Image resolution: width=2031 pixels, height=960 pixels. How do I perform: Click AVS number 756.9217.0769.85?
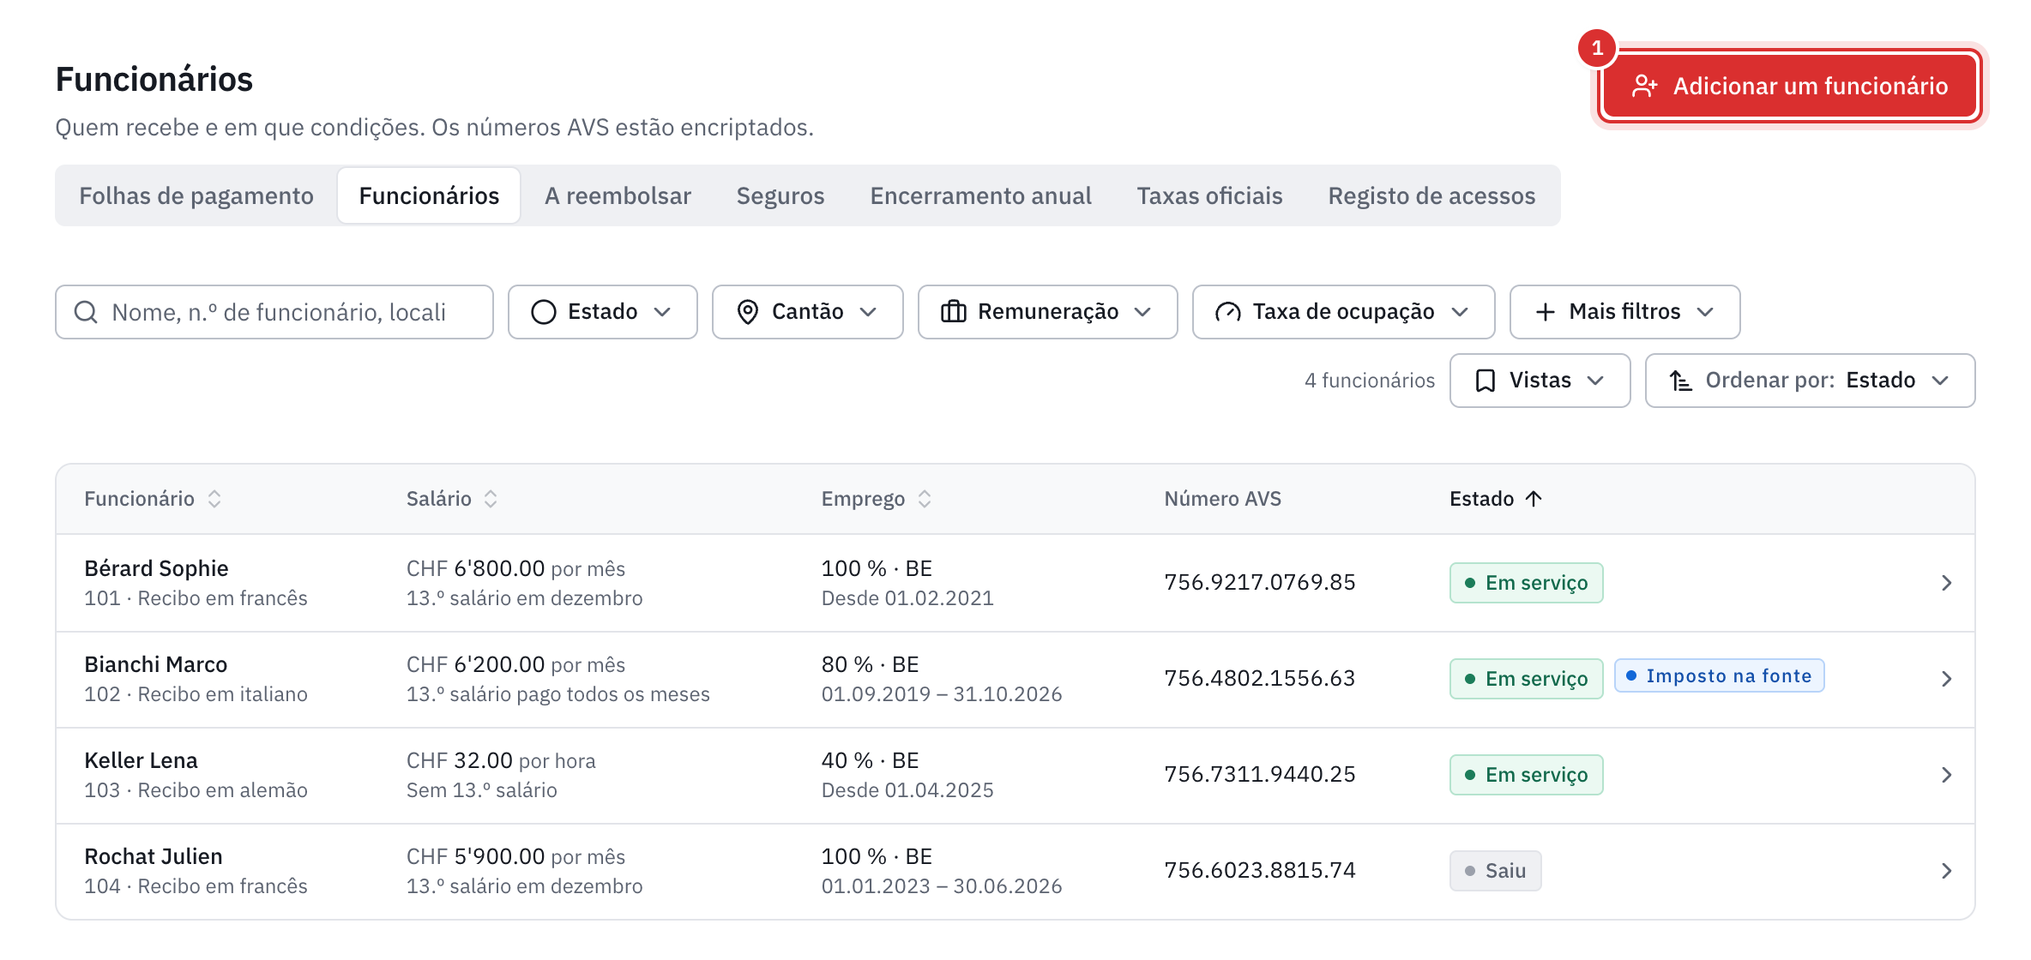(1260, 582)
